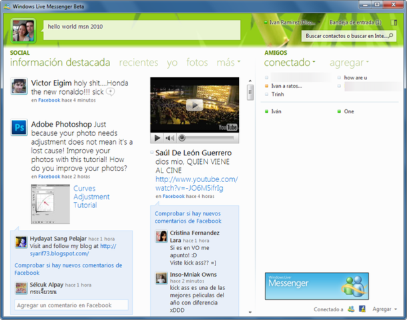Click the comment bubble on Victor Eigim's post
The width and height of the screenshot is (407, 320).
110,92
